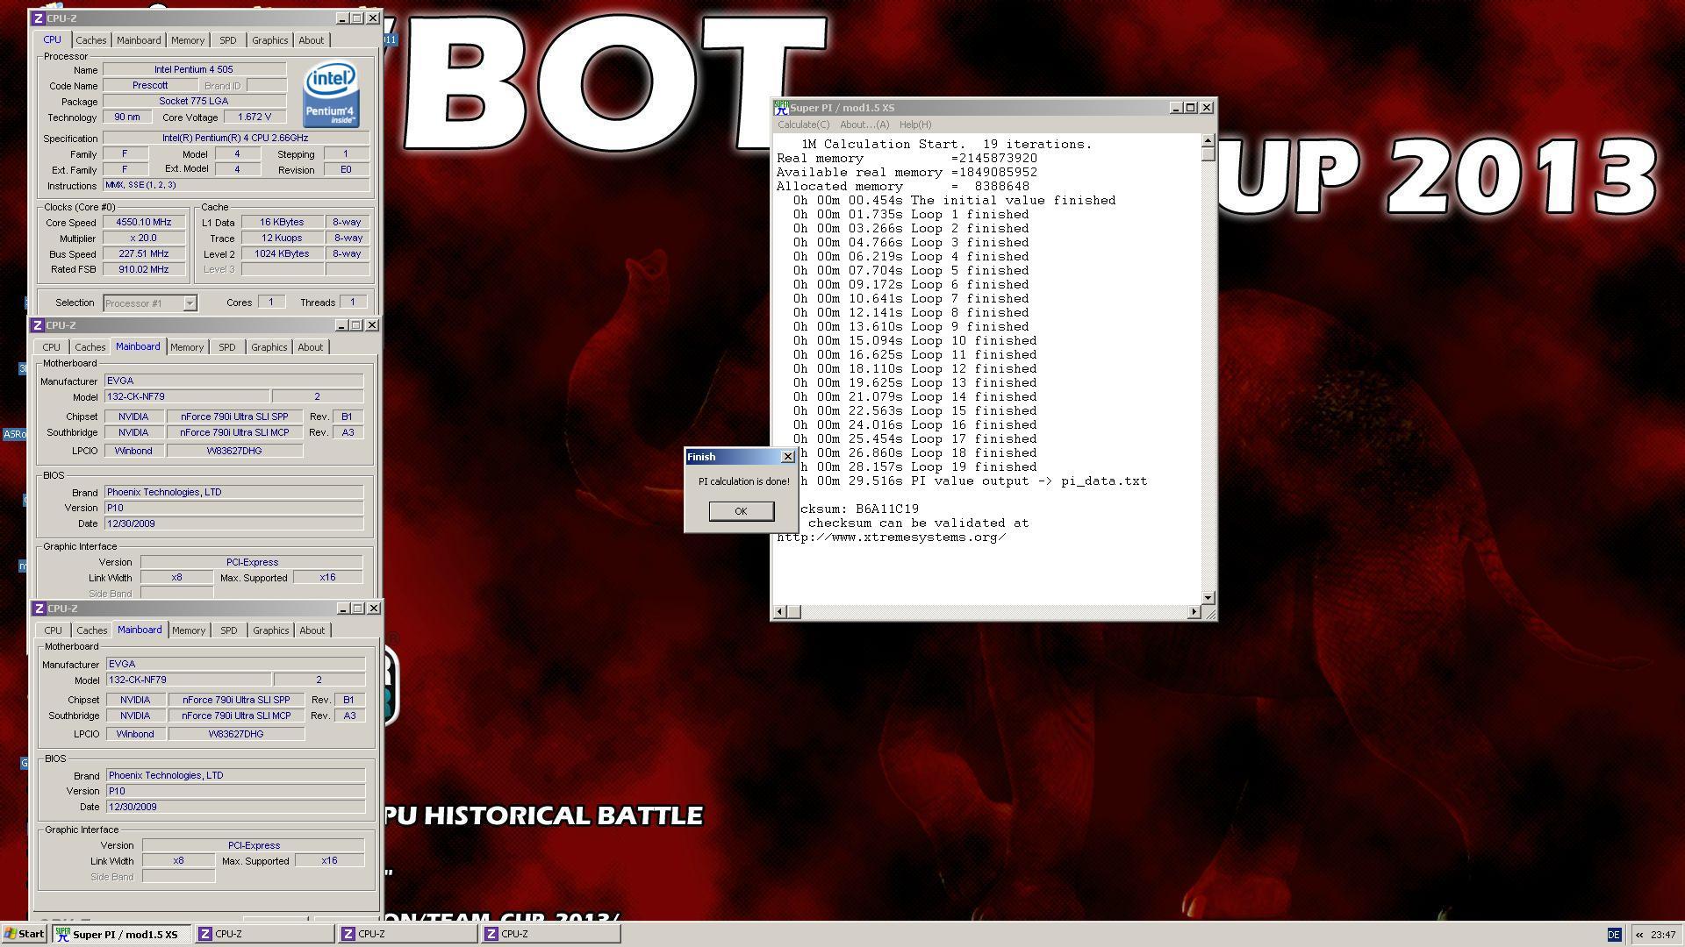Screen dimensions: 1685x947
Task: Go to SPD tab in bottom CPU-Z window
Action: coord(229,630)
